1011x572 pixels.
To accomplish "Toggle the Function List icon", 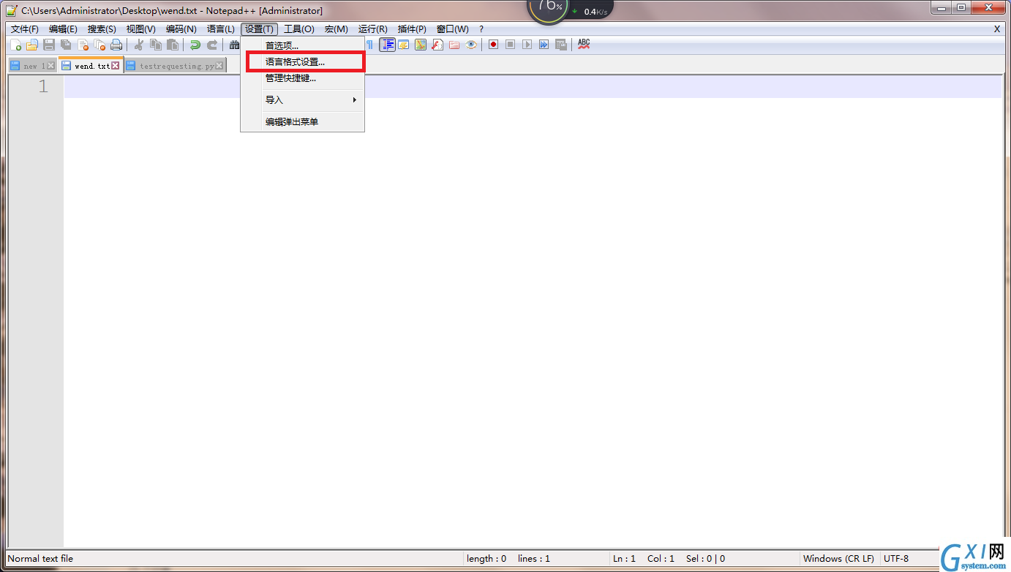I will click(437, 45).
